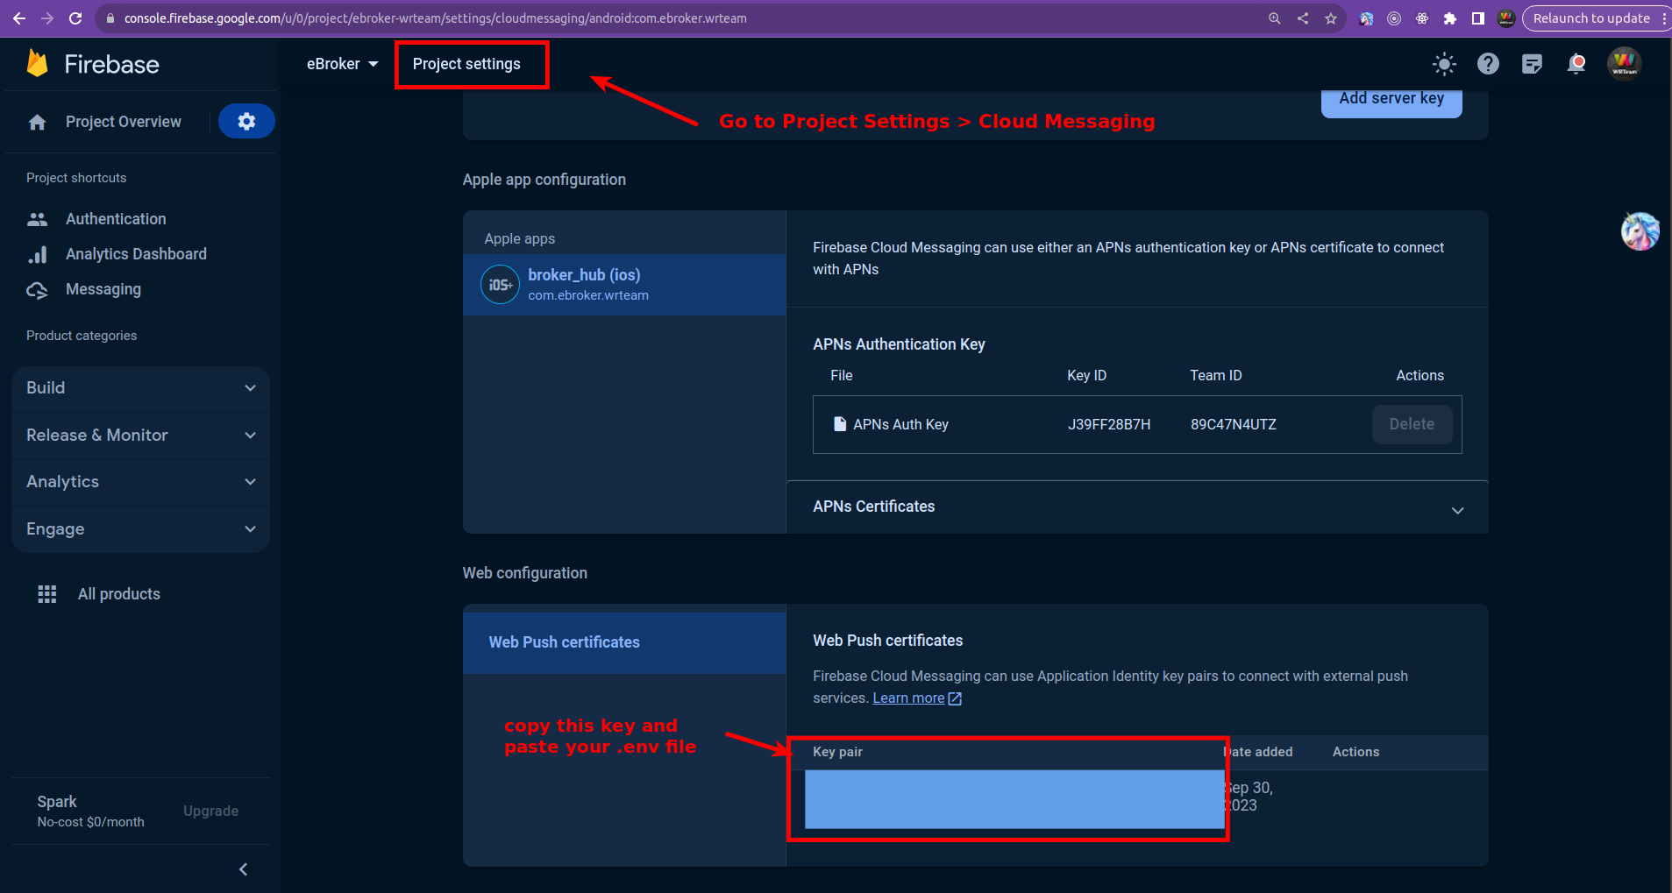Expand the Build category
Viewport: 1672px width, 893px height.
click(140, 388)
